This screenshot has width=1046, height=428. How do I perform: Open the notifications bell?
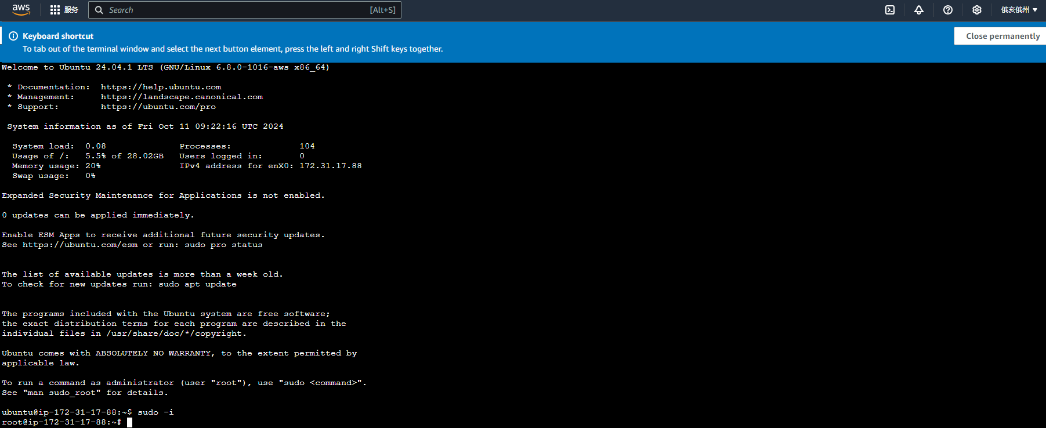pos(918,10)
